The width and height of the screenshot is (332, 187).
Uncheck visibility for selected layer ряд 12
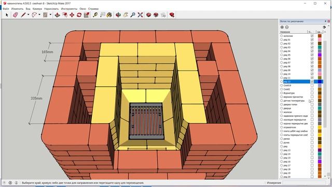pos(312,82)
